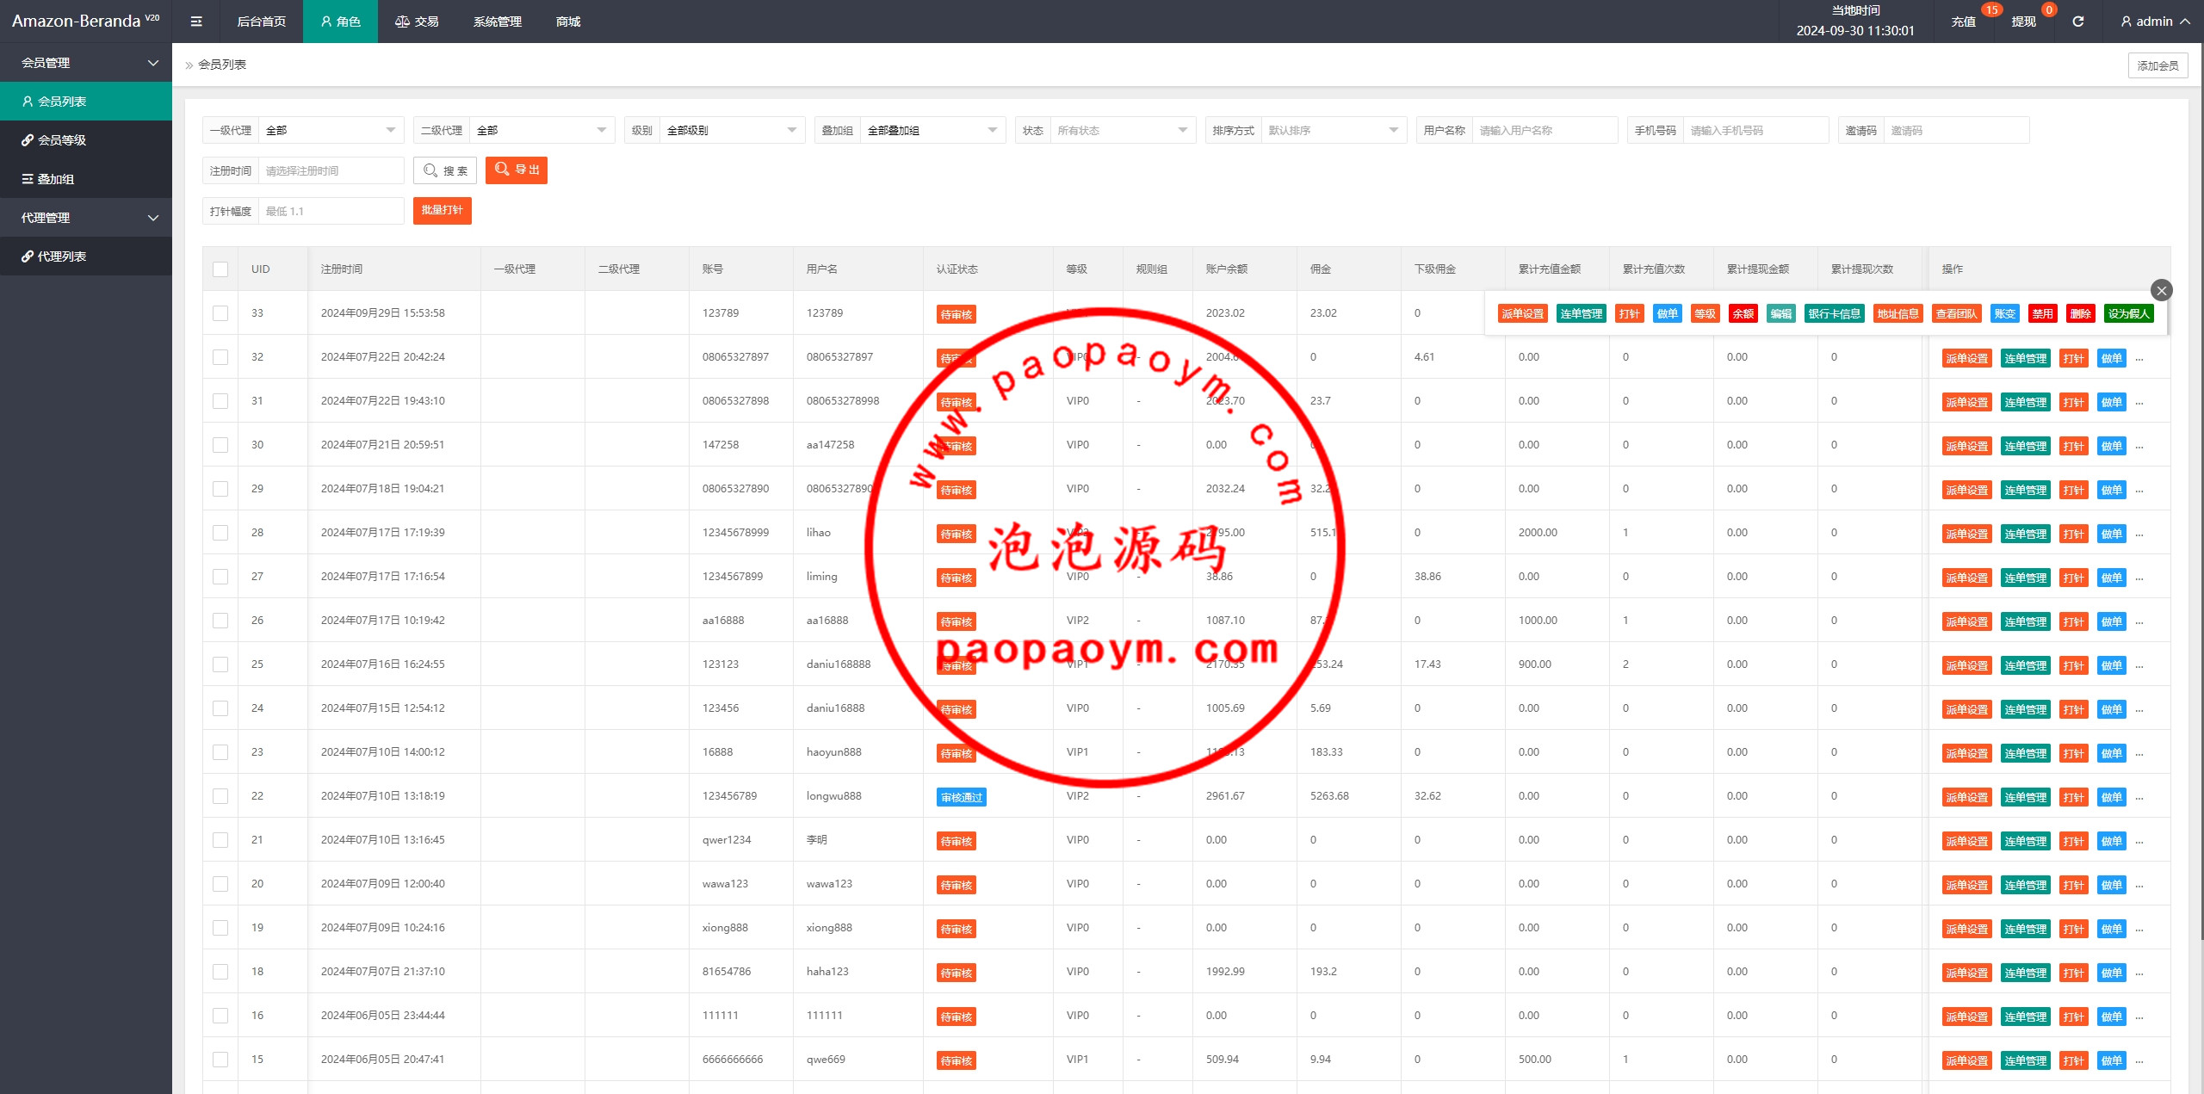2204x1094 pixels.
Task: Open the 提现 withdrawal notifications
Action: tap(2023, 22)
